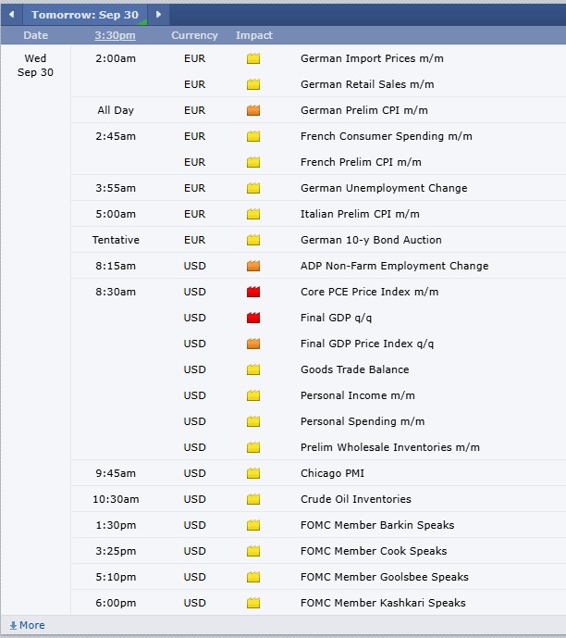Click impact icon for FOMC Member Barkin Speaks
The width and height of the screenshot is (566, 638).
[253, 525]
